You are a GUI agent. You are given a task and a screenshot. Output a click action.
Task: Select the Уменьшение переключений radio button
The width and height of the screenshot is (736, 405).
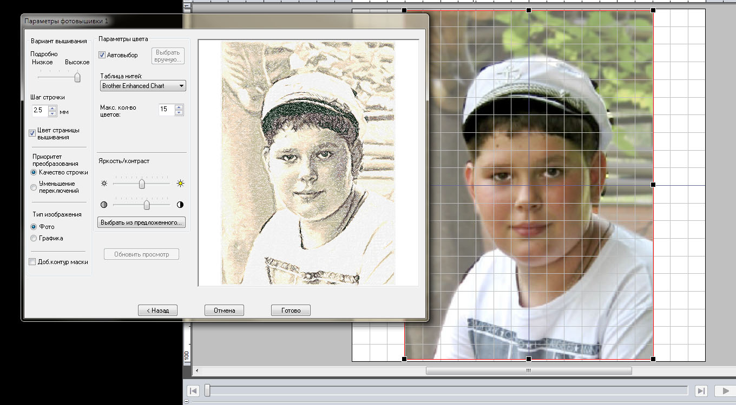click(x=34, y=187)
